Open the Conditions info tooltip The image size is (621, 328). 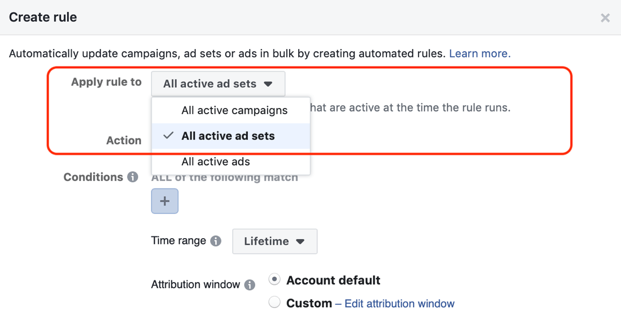point(134,177)
